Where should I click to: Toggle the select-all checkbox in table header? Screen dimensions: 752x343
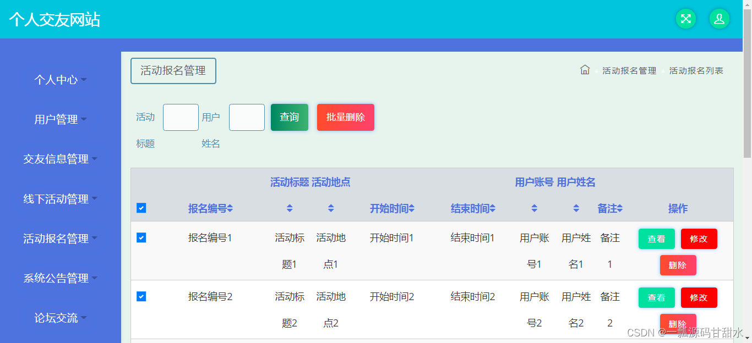(141, 208)
